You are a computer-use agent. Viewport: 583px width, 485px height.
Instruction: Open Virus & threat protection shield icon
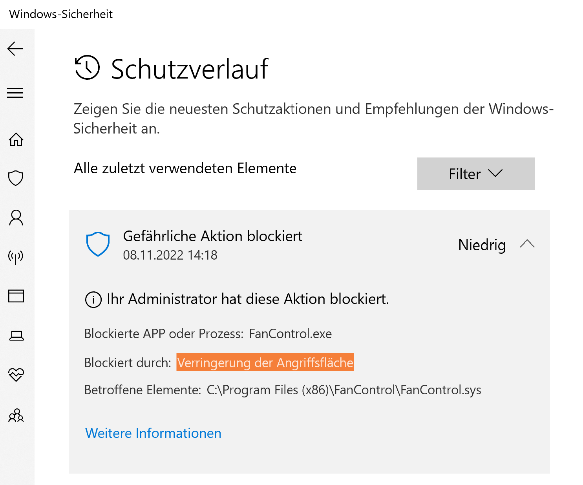(16, 178)
